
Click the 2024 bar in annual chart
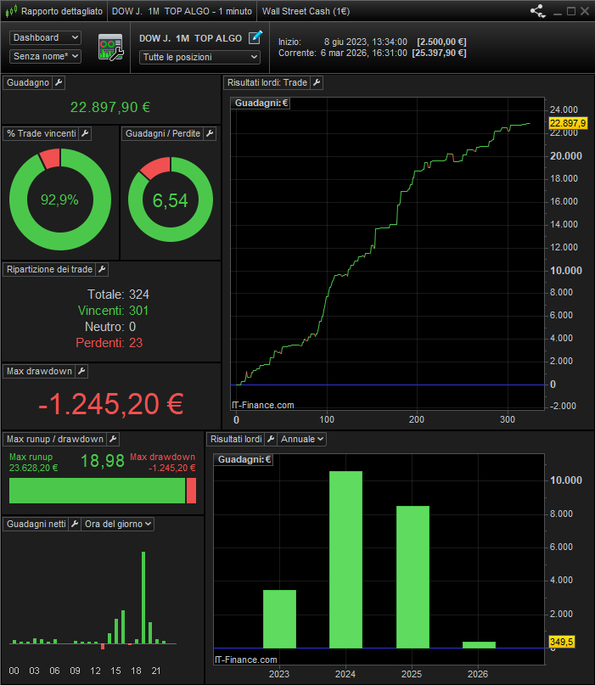pyautogui.click(x=345, y=559)
